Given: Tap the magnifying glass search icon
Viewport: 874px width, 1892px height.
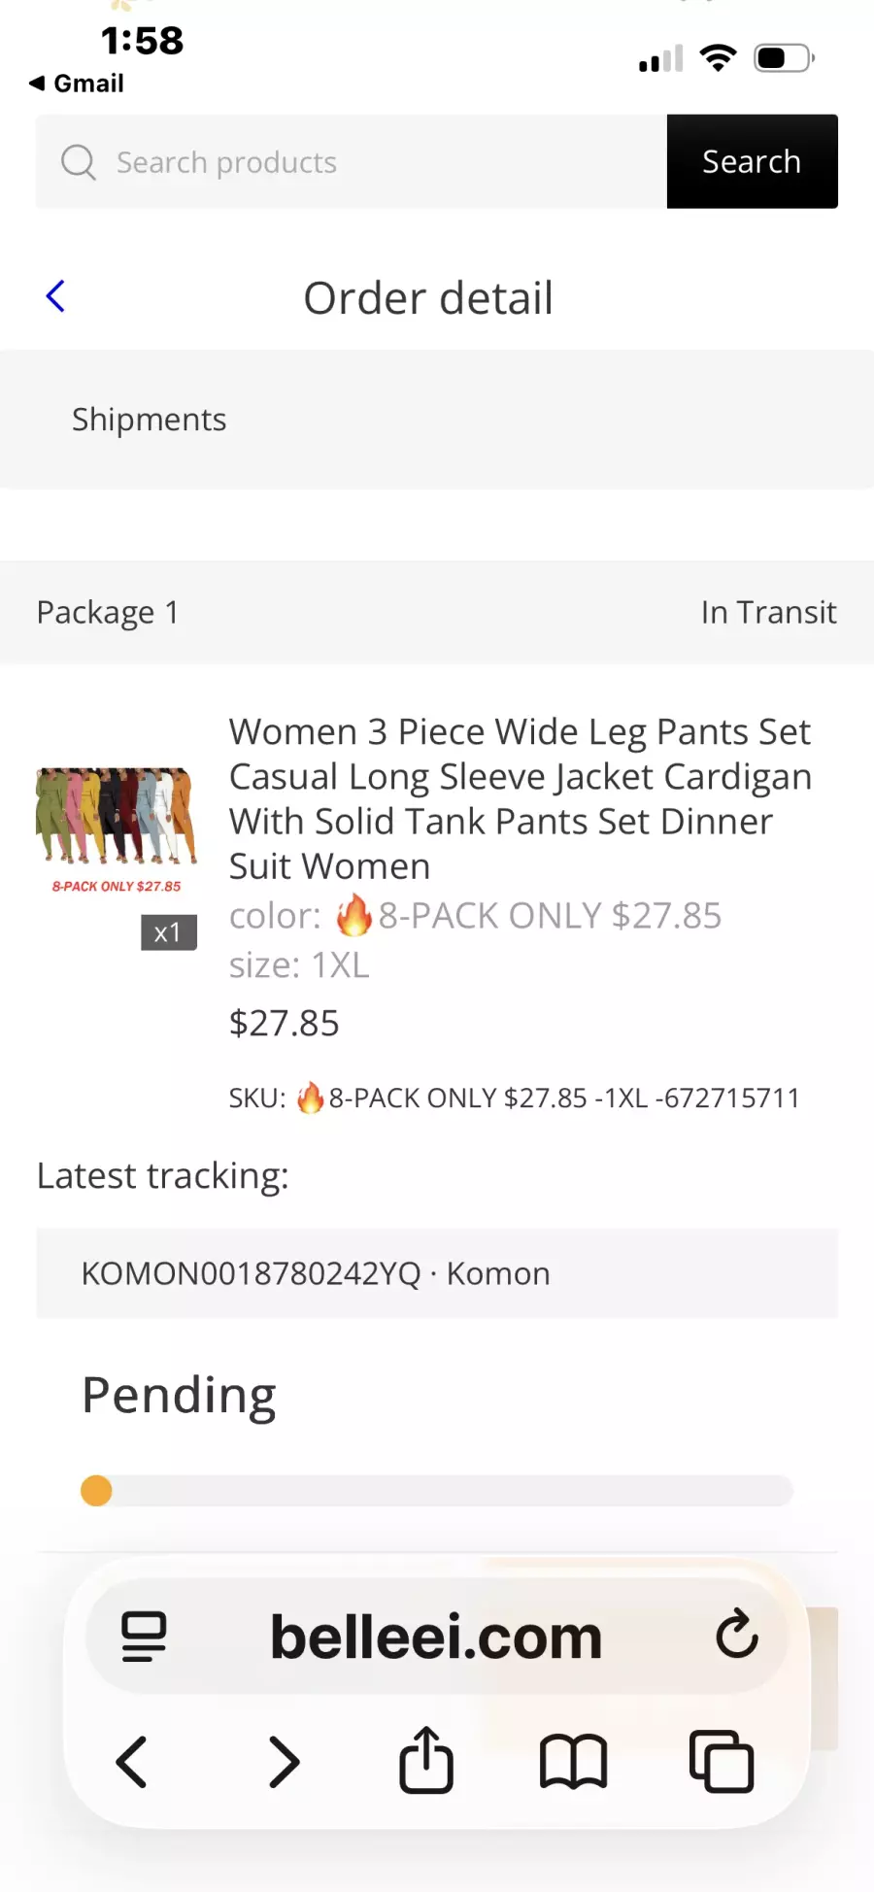Looking at the screenshot, I should pos(78,162).
